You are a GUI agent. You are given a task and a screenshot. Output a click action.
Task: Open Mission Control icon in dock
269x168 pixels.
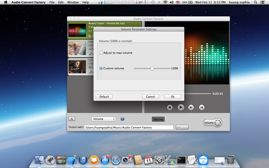(x=61, y=160)
